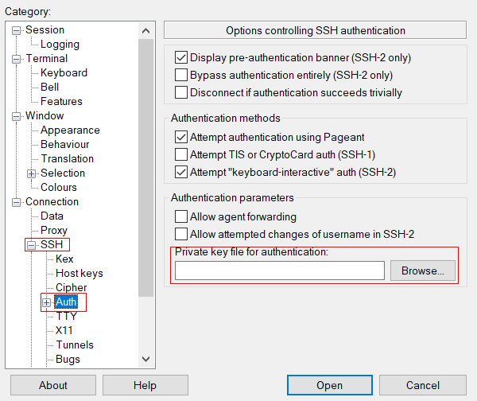
Task: Collapse the SSH tree node
Action: (x=31, y=245)
